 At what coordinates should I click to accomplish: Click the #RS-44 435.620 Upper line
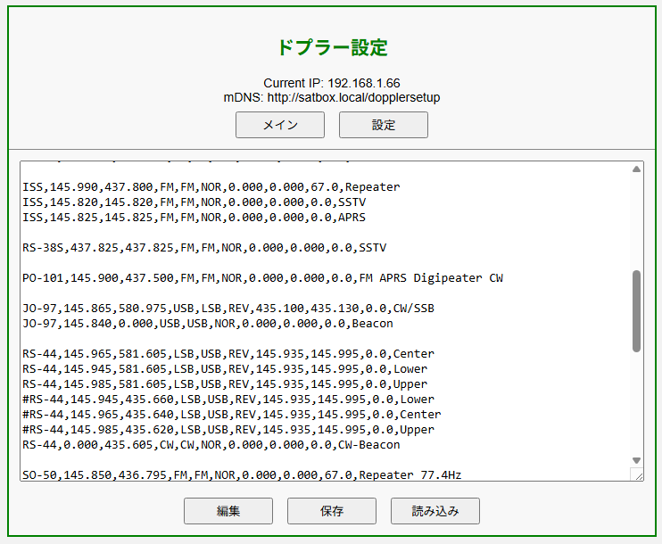(228, 430)
